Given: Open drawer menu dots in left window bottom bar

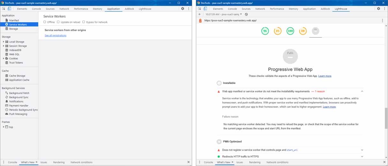Looking at the screenshot, I should (x=4, y=162).
